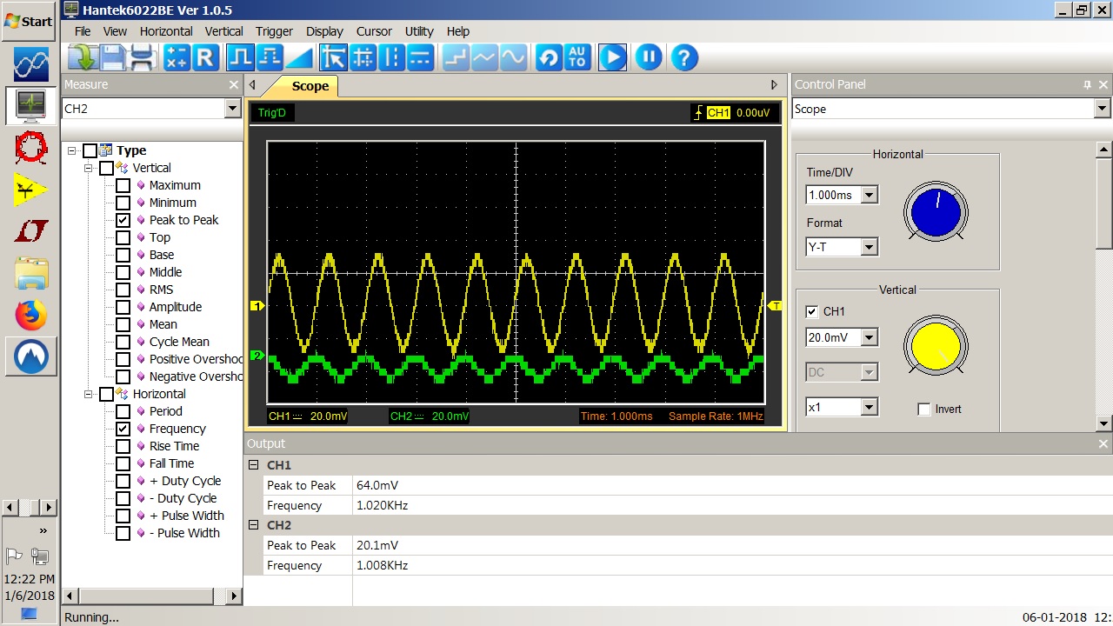
Task: Click the blue ramp triangle icon
Action: pyautogui.click(x=298, y=57)
